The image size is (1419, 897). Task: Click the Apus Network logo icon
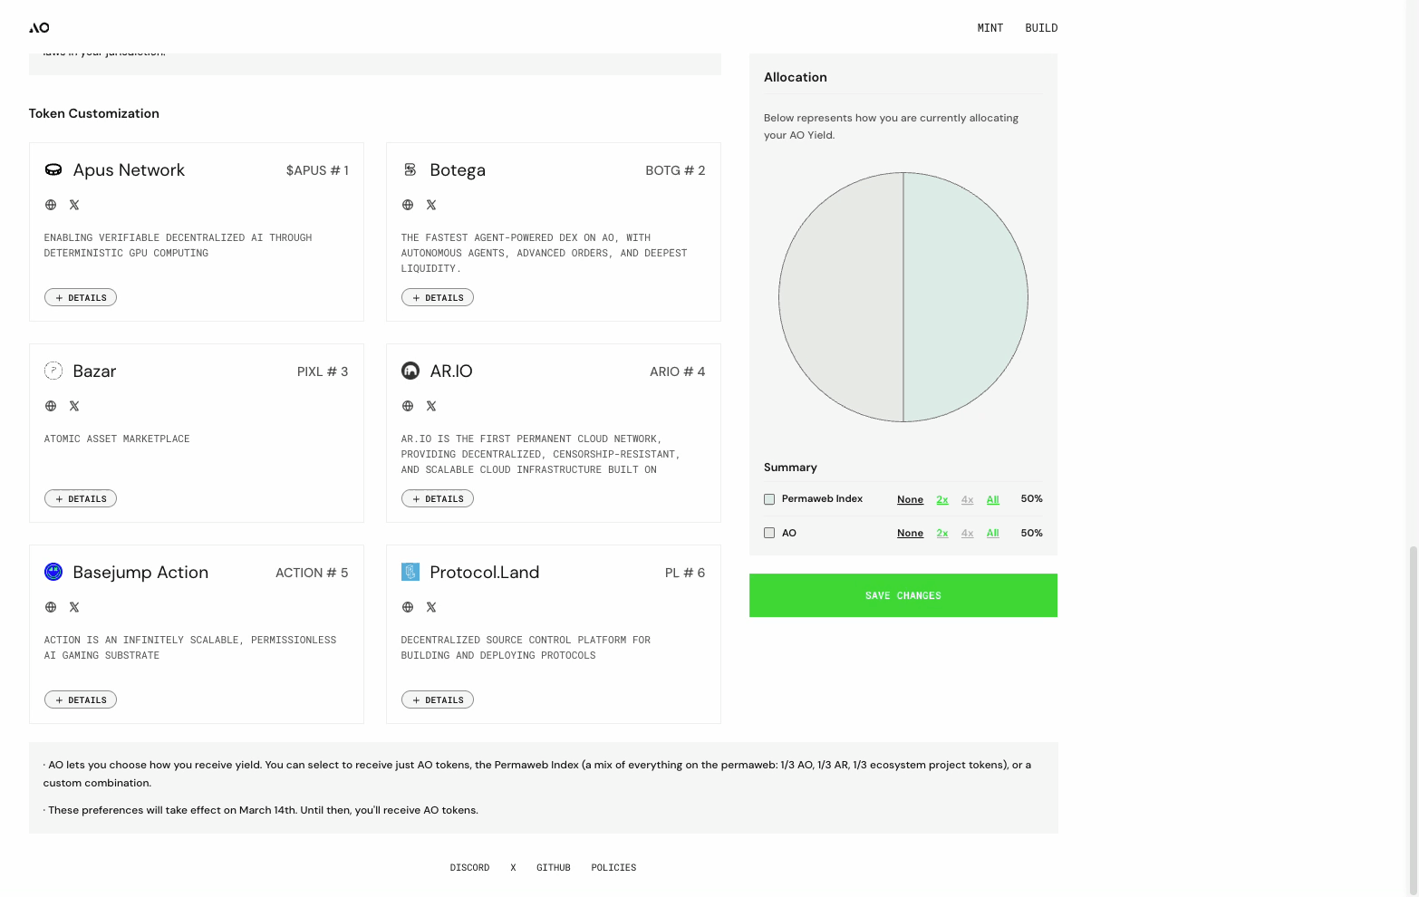click(53, 169)
